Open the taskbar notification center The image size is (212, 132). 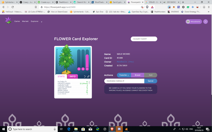(208, 129)
